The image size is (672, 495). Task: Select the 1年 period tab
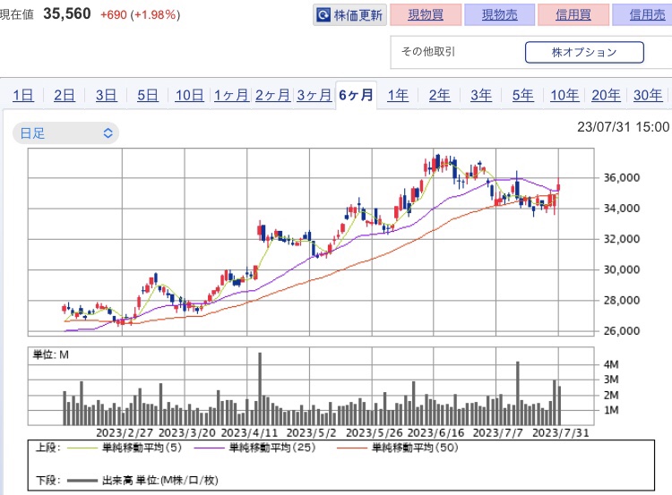point(398,96)
